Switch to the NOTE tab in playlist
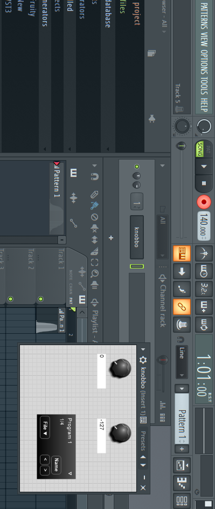This screenshot has height=509, width=215. 71,275
